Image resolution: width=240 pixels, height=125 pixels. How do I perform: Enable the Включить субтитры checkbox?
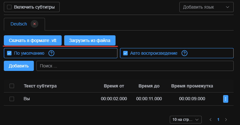tap(9, 7)
